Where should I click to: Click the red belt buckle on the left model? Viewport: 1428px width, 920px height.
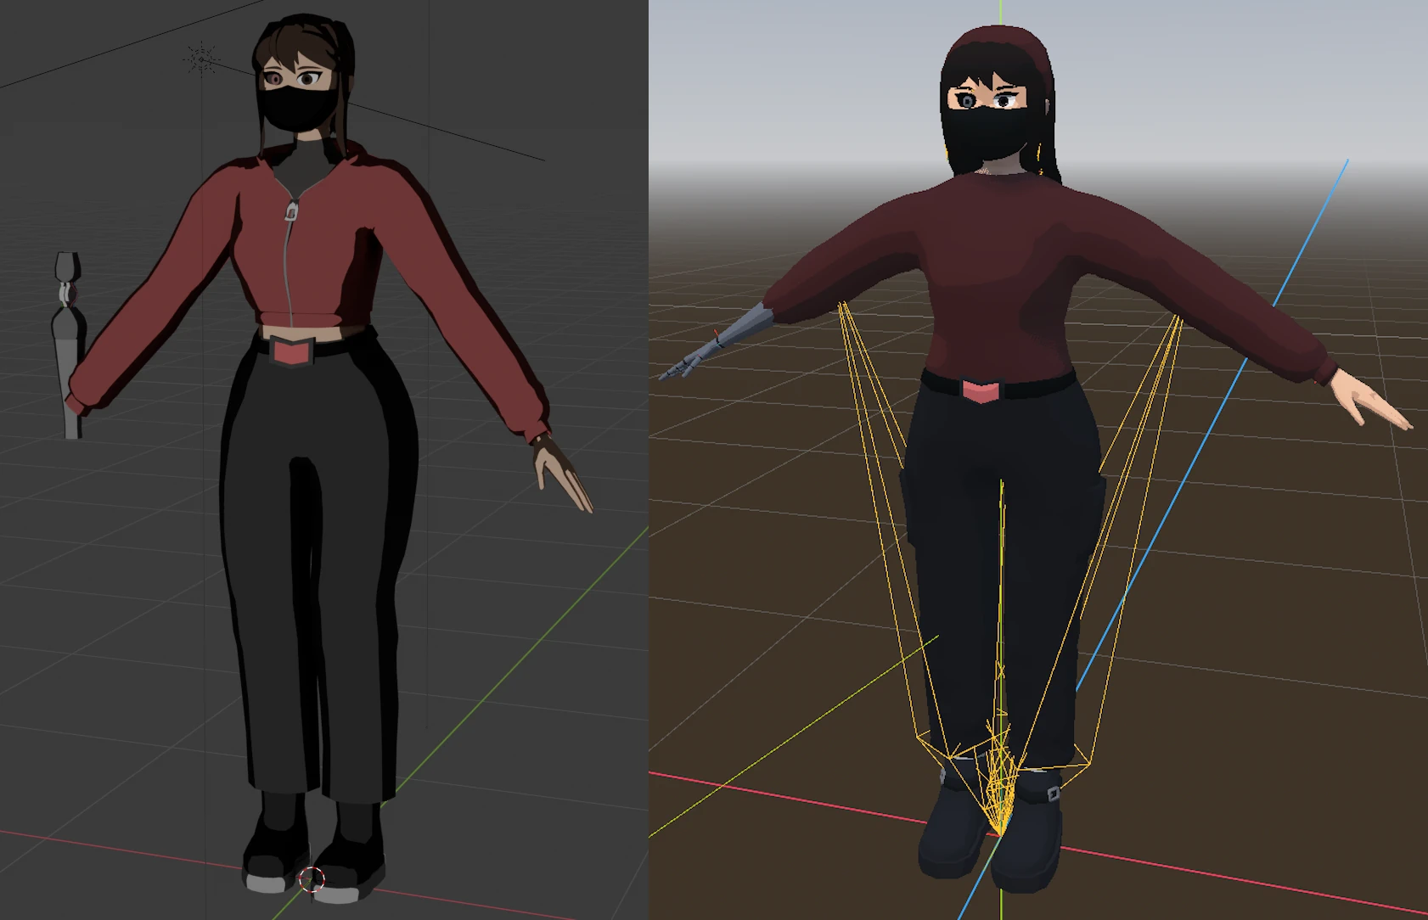pyautogui.click(x=292, y=352)
